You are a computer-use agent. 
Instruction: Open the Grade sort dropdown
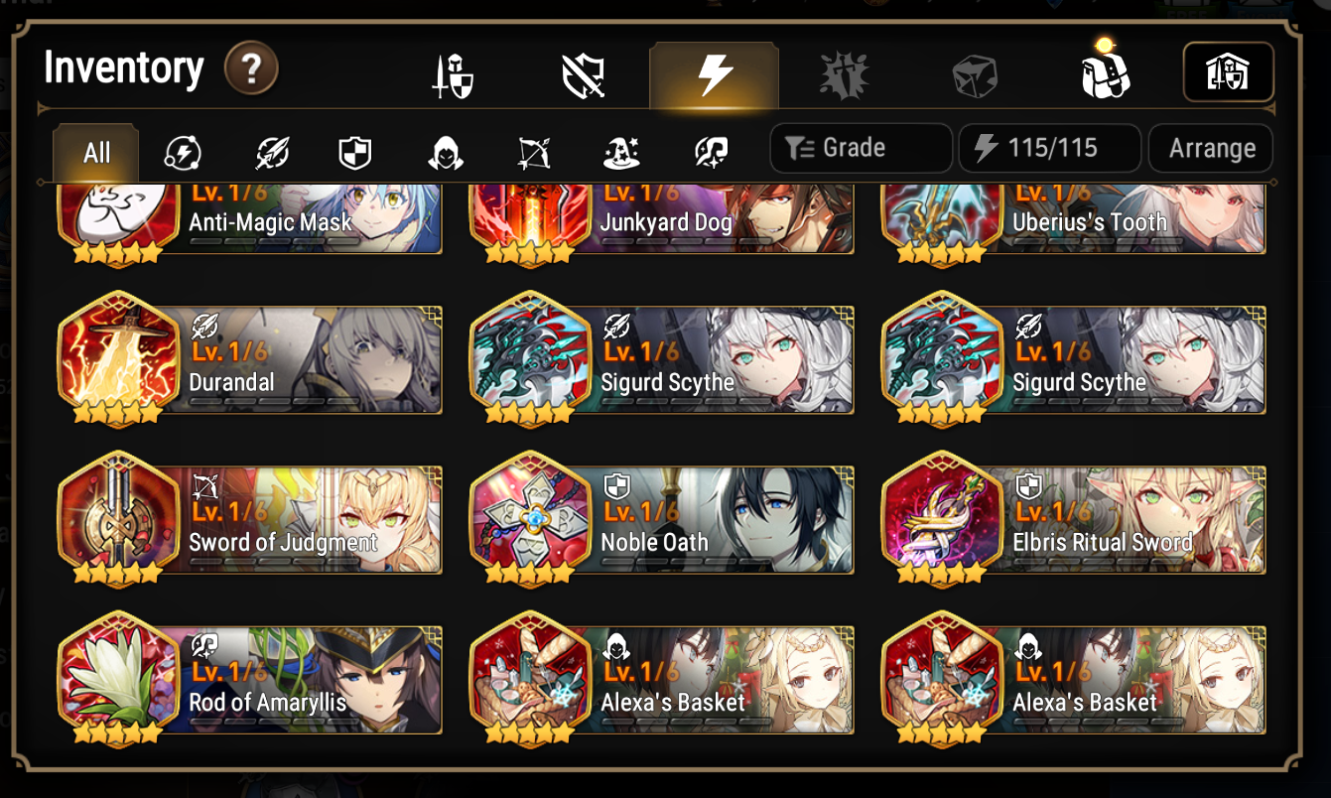861,149
